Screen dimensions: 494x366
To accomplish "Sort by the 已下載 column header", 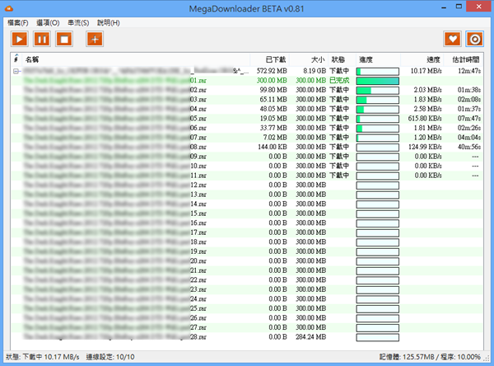I will pos(278,59).
